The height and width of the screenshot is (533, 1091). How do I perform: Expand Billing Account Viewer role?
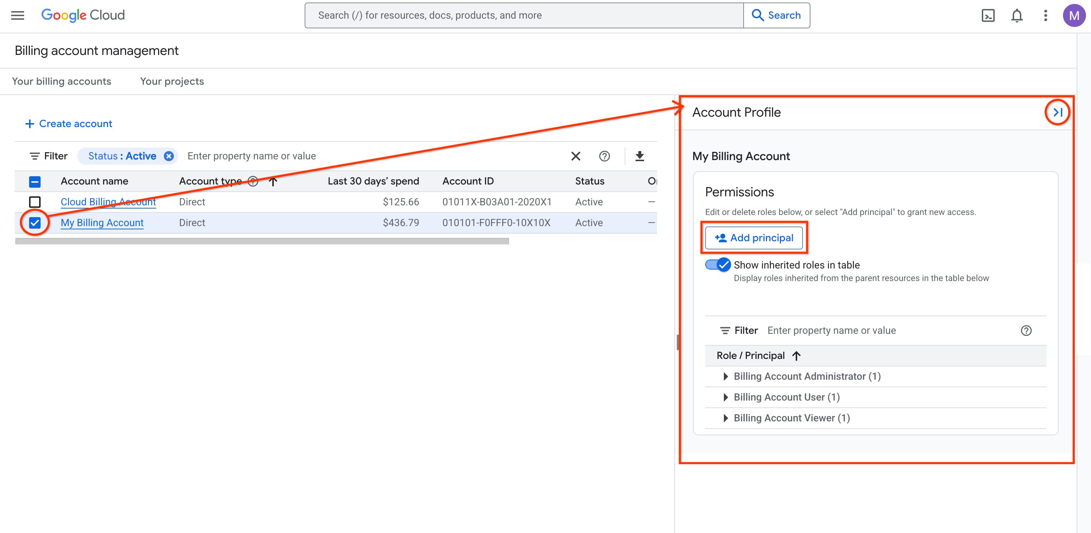point(726,417)
